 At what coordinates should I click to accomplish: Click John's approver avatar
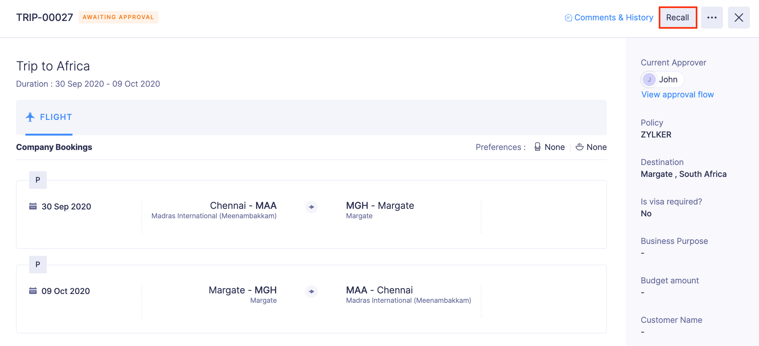pyautogui.click(x=649, y=80)
